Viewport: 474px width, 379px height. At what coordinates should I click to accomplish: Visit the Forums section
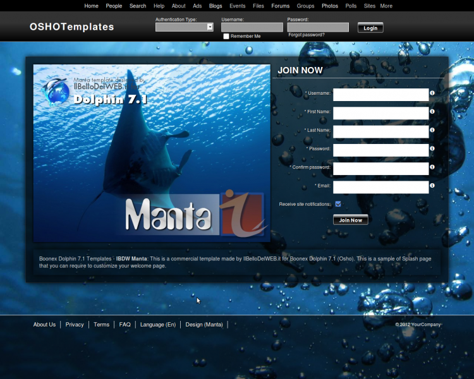point(281,6)
